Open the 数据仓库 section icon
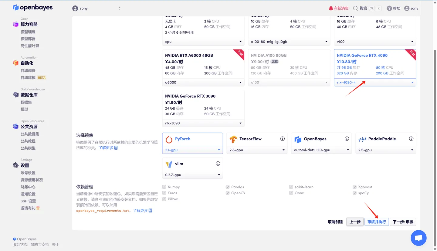 click(16, 95)
